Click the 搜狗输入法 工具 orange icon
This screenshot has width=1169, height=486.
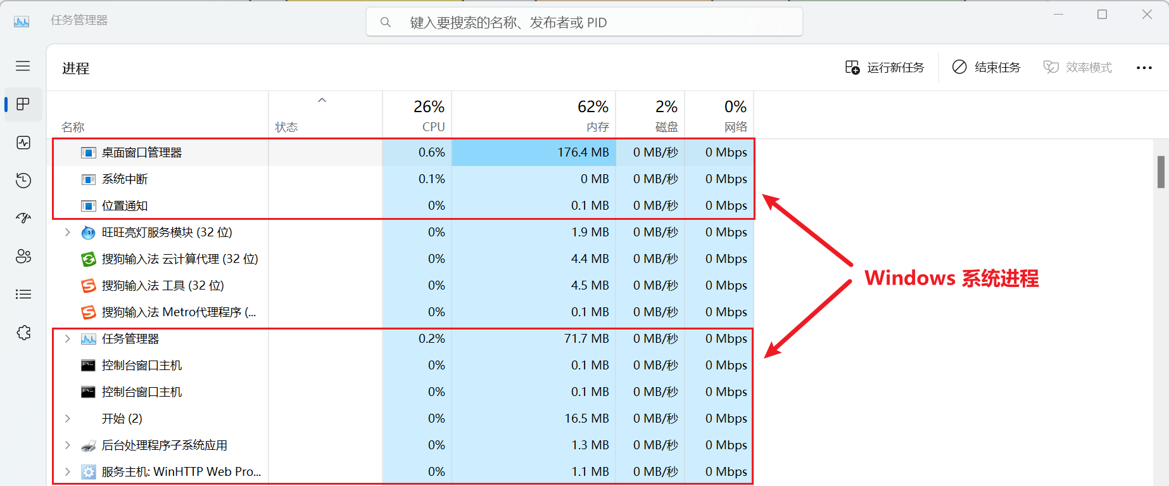(89, 286)
